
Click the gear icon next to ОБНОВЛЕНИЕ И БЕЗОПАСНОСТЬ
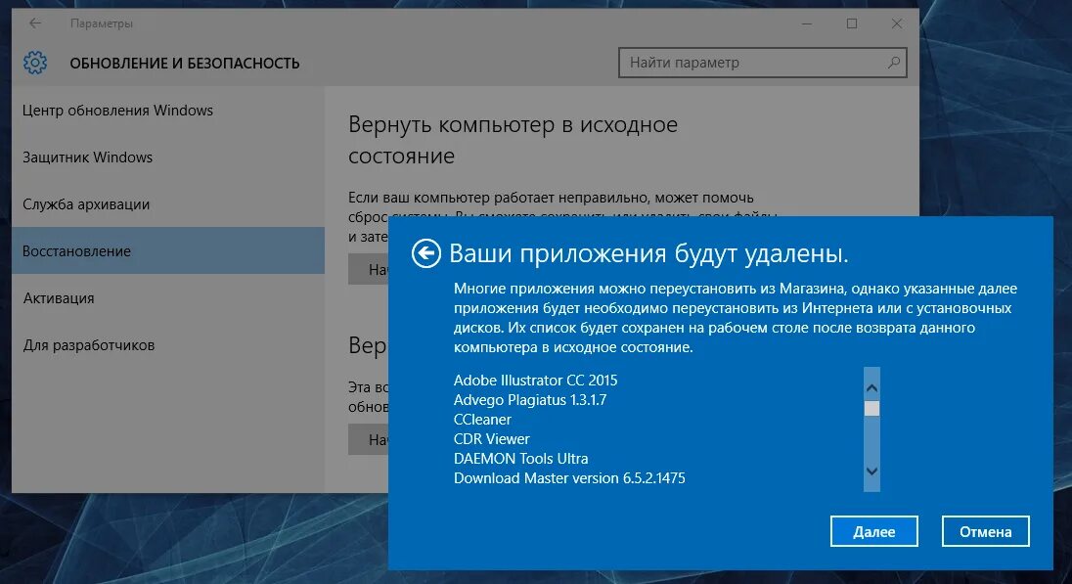coord(35,63)
